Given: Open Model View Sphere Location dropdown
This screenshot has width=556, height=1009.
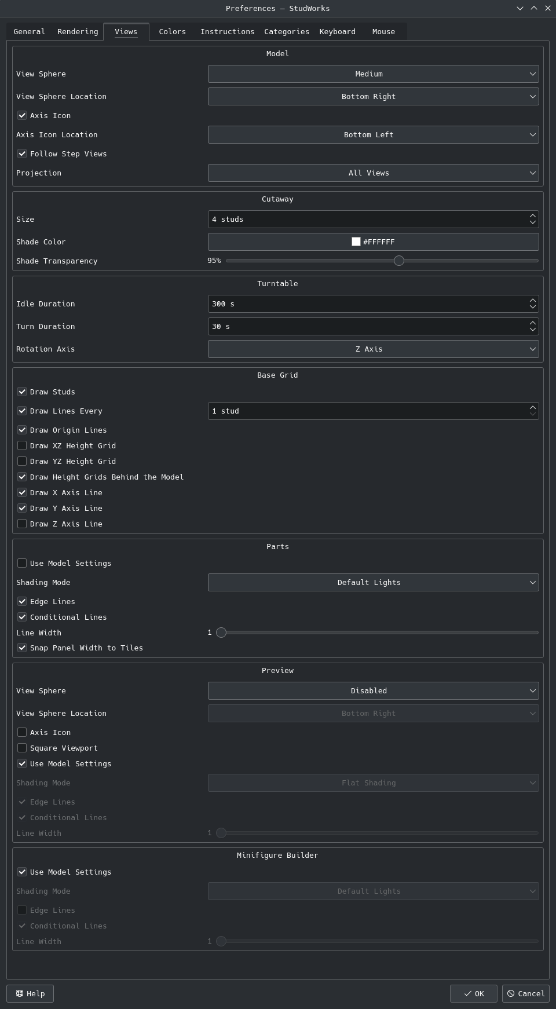Looking at the screenshot, I should [x=373, y=96].
